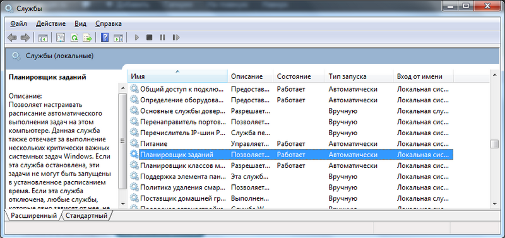Click the Эта служб... description cell
The width and height of the screenshot is (505, 238).
(x=249, y=177)
